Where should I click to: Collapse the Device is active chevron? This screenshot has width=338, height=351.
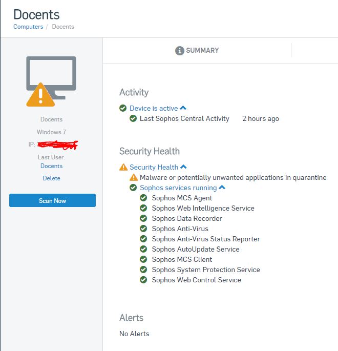[x=183, y=108]
